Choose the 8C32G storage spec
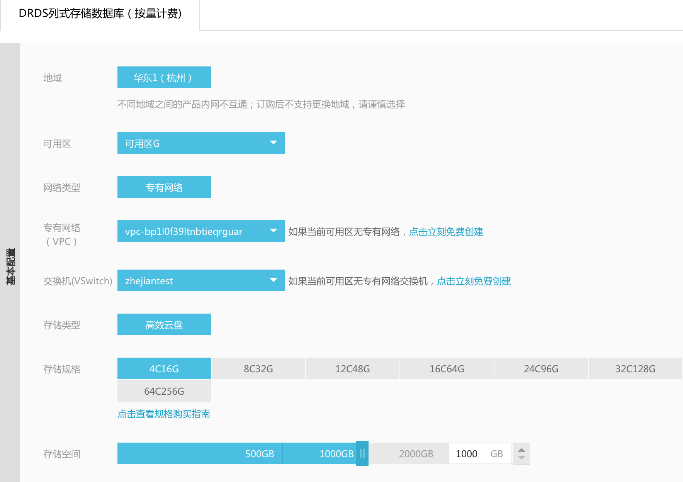 (x=258, y=369)
